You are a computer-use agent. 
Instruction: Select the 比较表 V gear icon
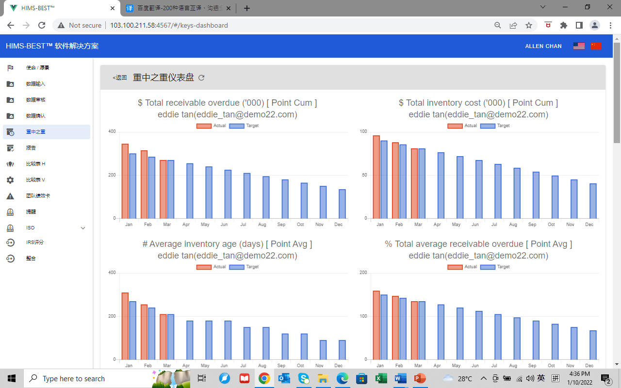10,180
